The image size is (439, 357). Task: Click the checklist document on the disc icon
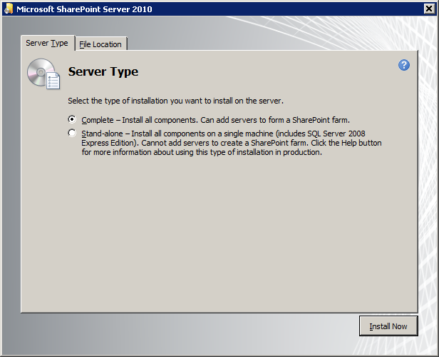(x=53, y=81)
